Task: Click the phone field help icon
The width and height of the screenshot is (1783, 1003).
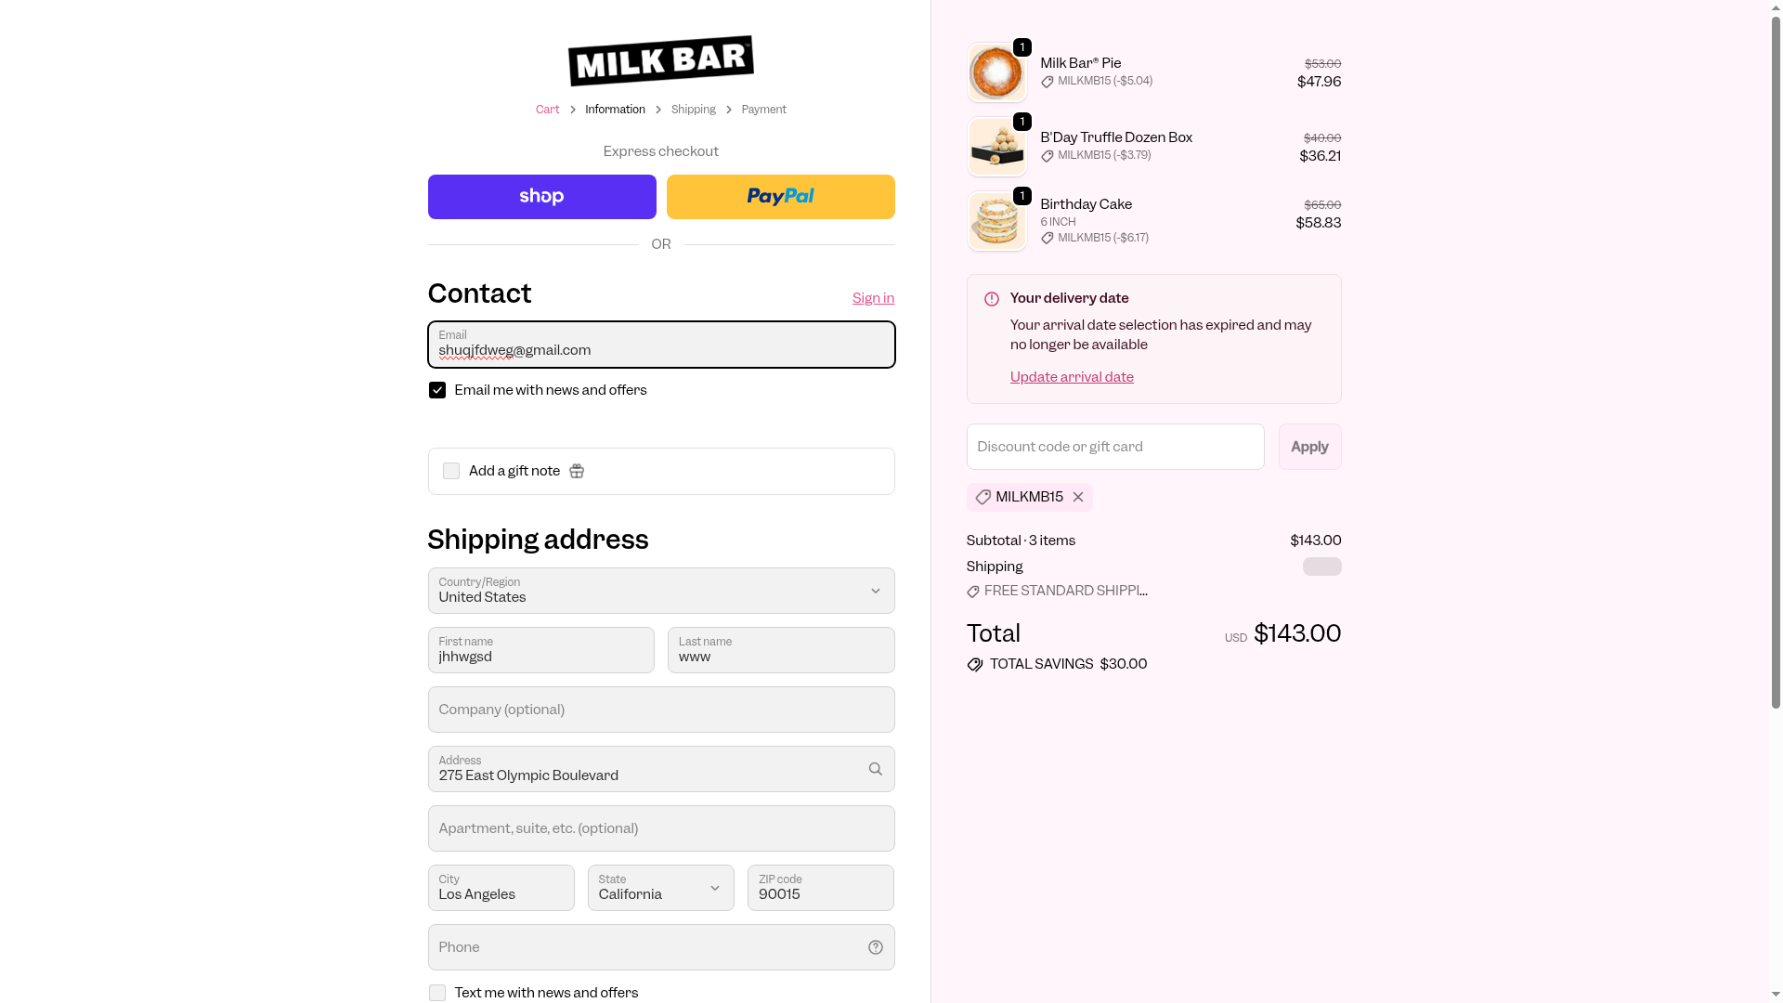Action: 875,947
